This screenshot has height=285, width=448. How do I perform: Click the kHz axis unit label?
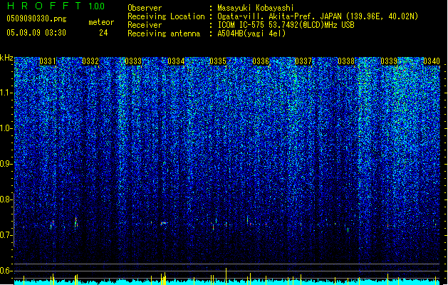(6, 58)
